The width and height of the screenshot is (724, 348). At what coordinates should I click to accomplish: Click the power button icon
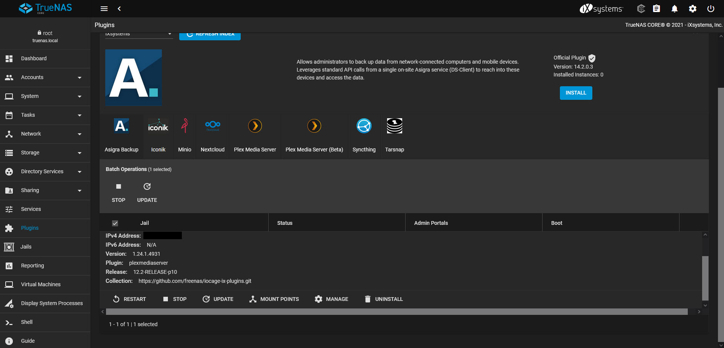(x=711, y=9)
